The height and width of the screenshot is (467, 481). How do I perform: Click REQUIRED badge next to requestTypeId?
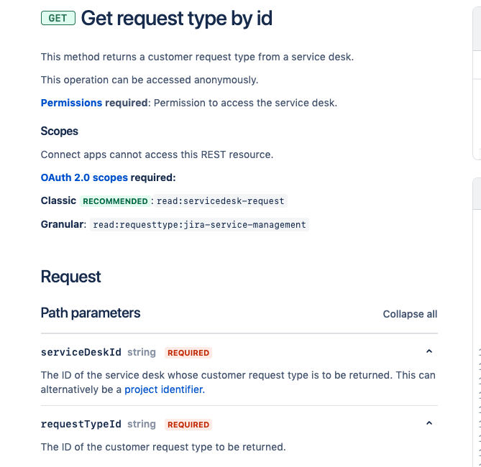tap(188, 425)
